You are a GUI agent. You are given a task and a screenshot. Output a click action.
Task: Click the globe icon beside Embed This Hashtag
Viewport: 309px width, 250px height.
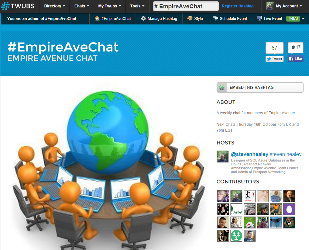coord(222,88)
